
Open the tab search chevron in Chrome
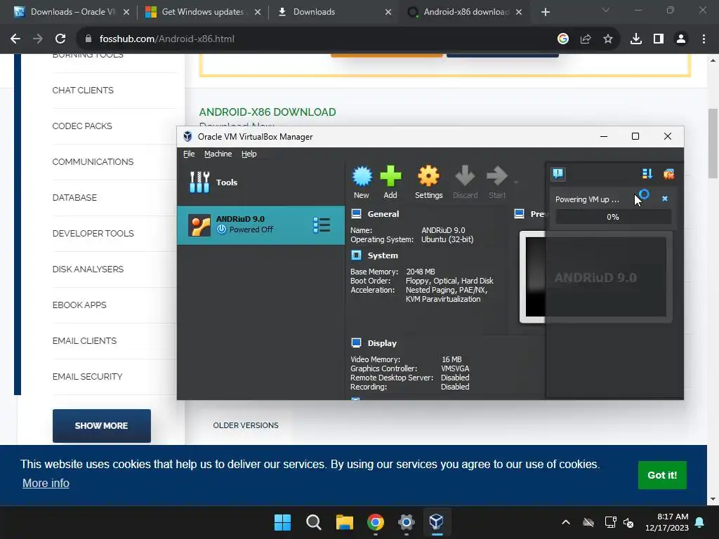coord(606,10)
